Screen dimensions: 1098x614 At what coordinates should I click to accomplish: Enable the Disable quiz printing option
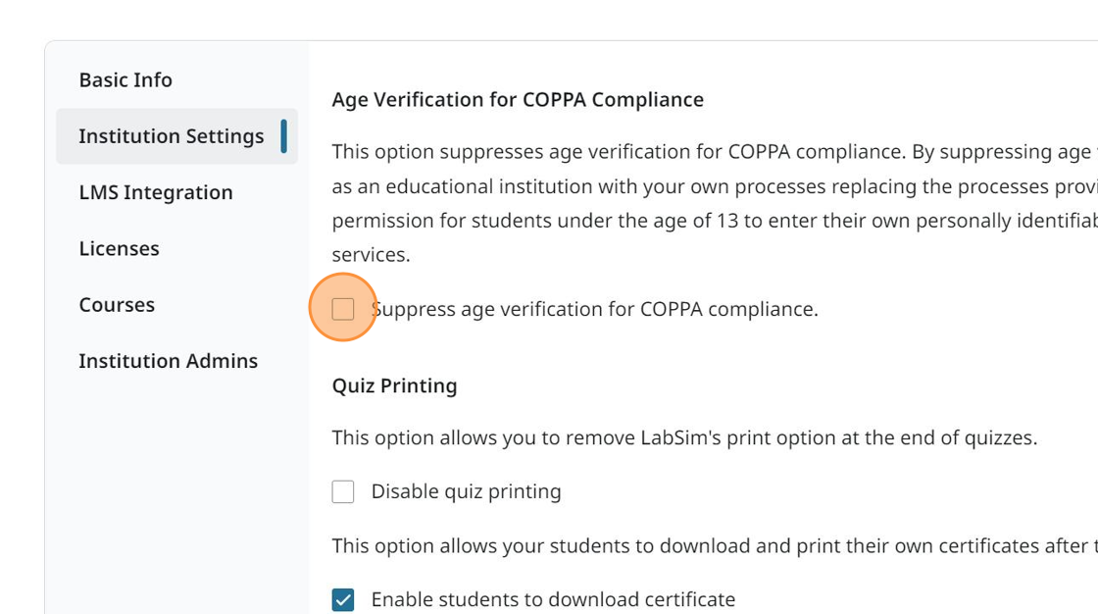pos(342,490)
